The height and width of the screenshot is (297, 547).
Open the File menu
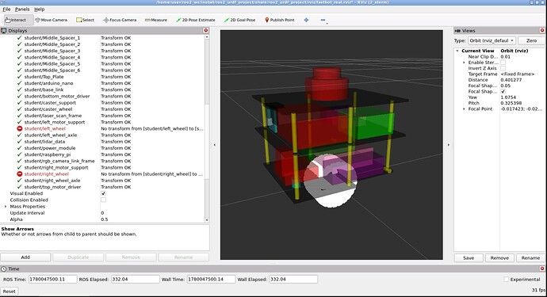[x=6, y=10]
